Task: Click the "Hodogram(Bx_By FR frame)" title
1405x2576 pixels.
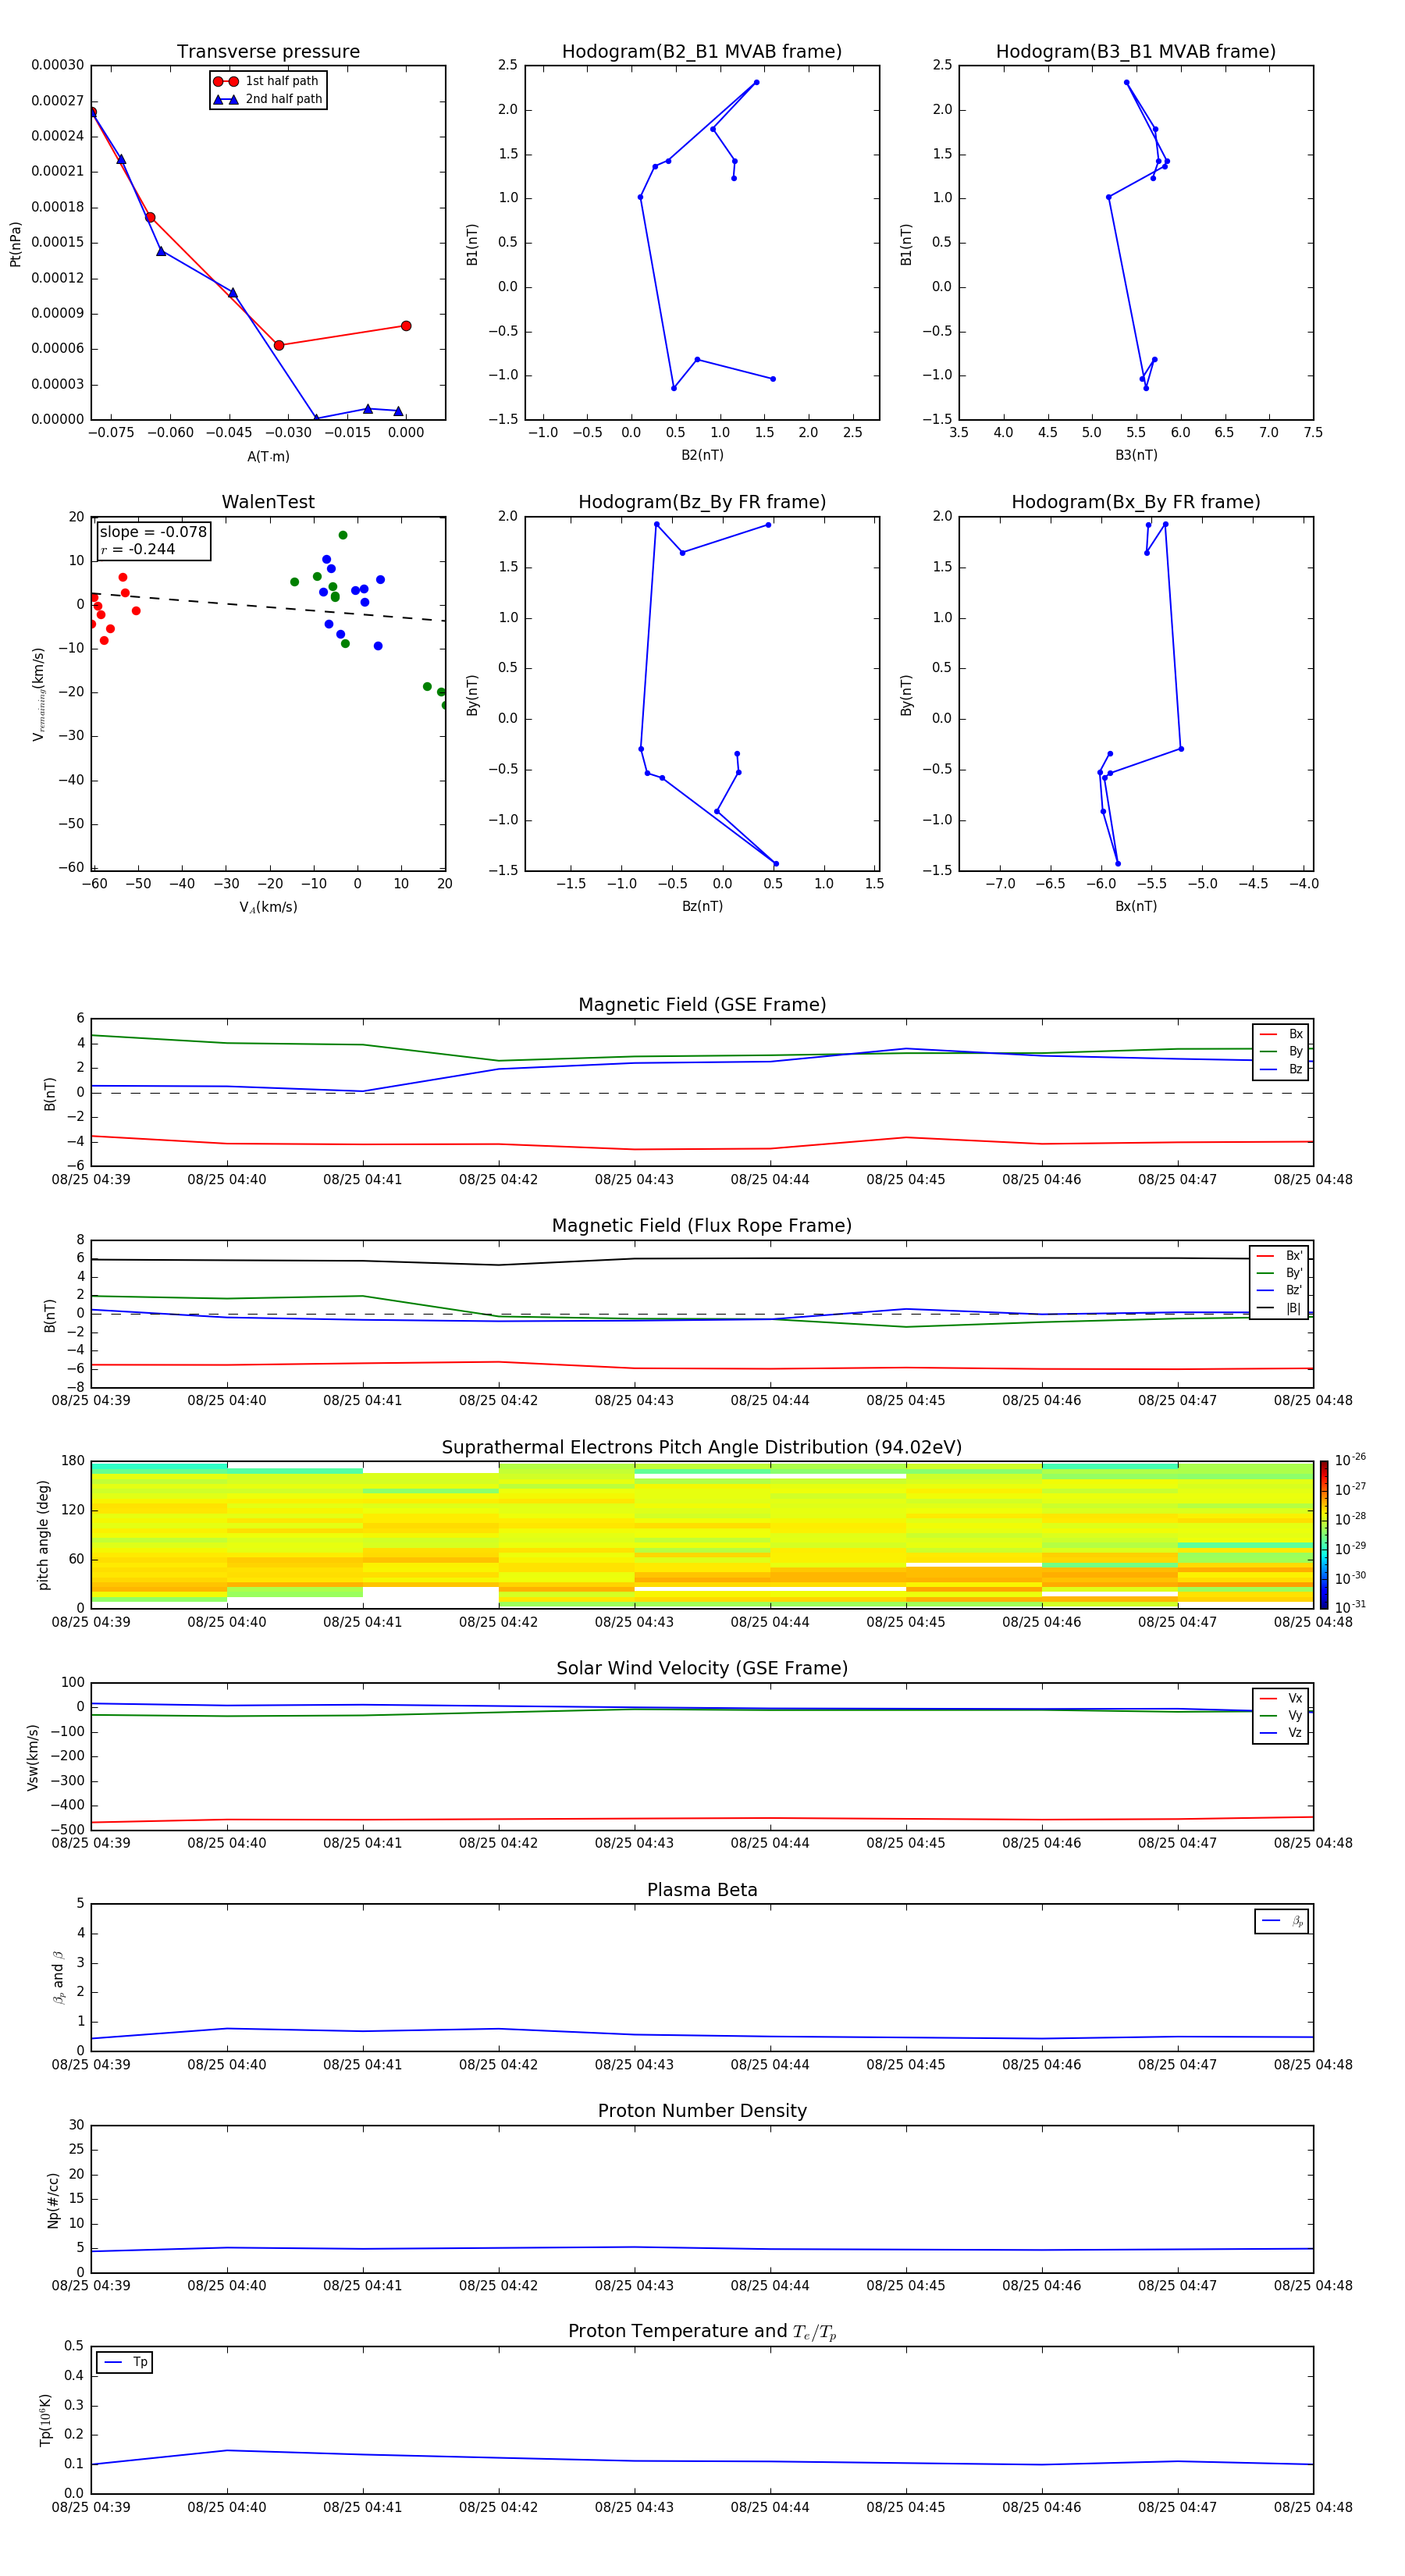Action: (1136, 502)
